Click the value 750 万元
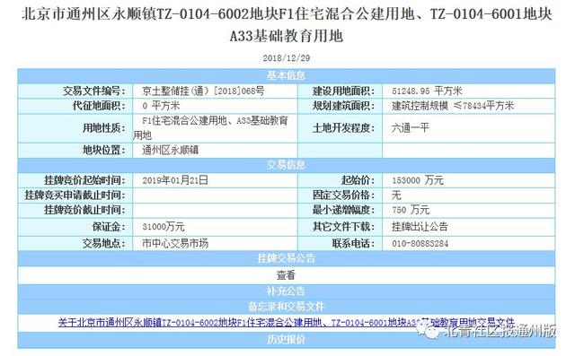The height and width of the screenshot is (356, 575). pyautogui.click(x=411, y=210)
